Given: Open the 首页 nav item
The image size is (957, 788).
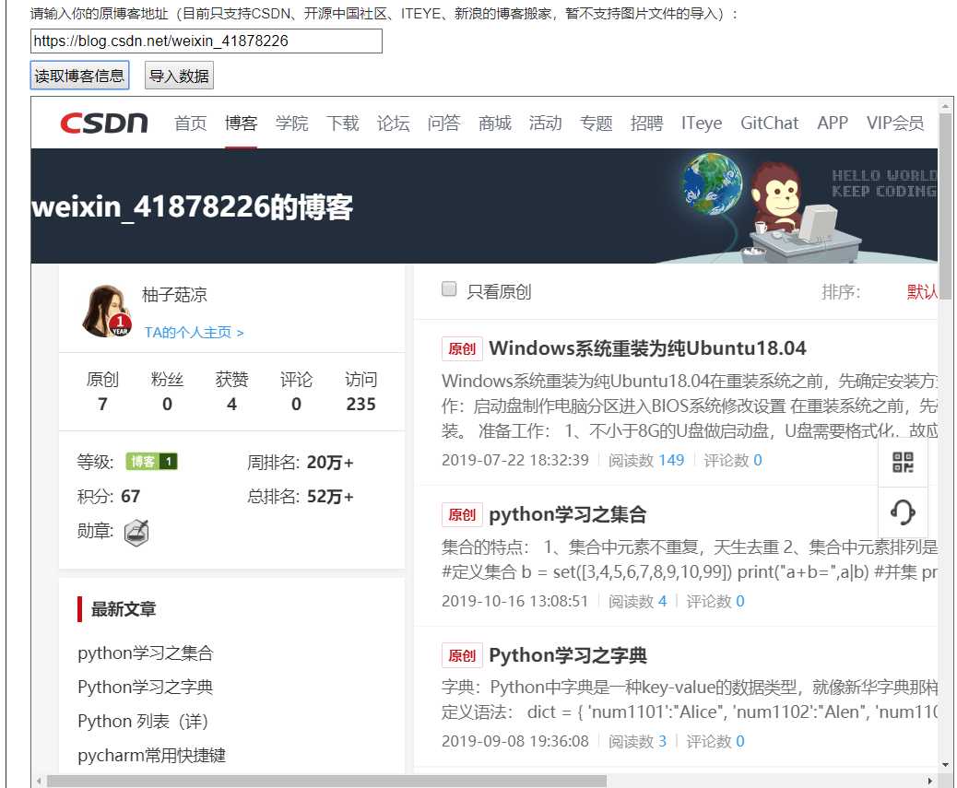Looking at the screenshot, I should pyautogui.click(x=191, y=123).
